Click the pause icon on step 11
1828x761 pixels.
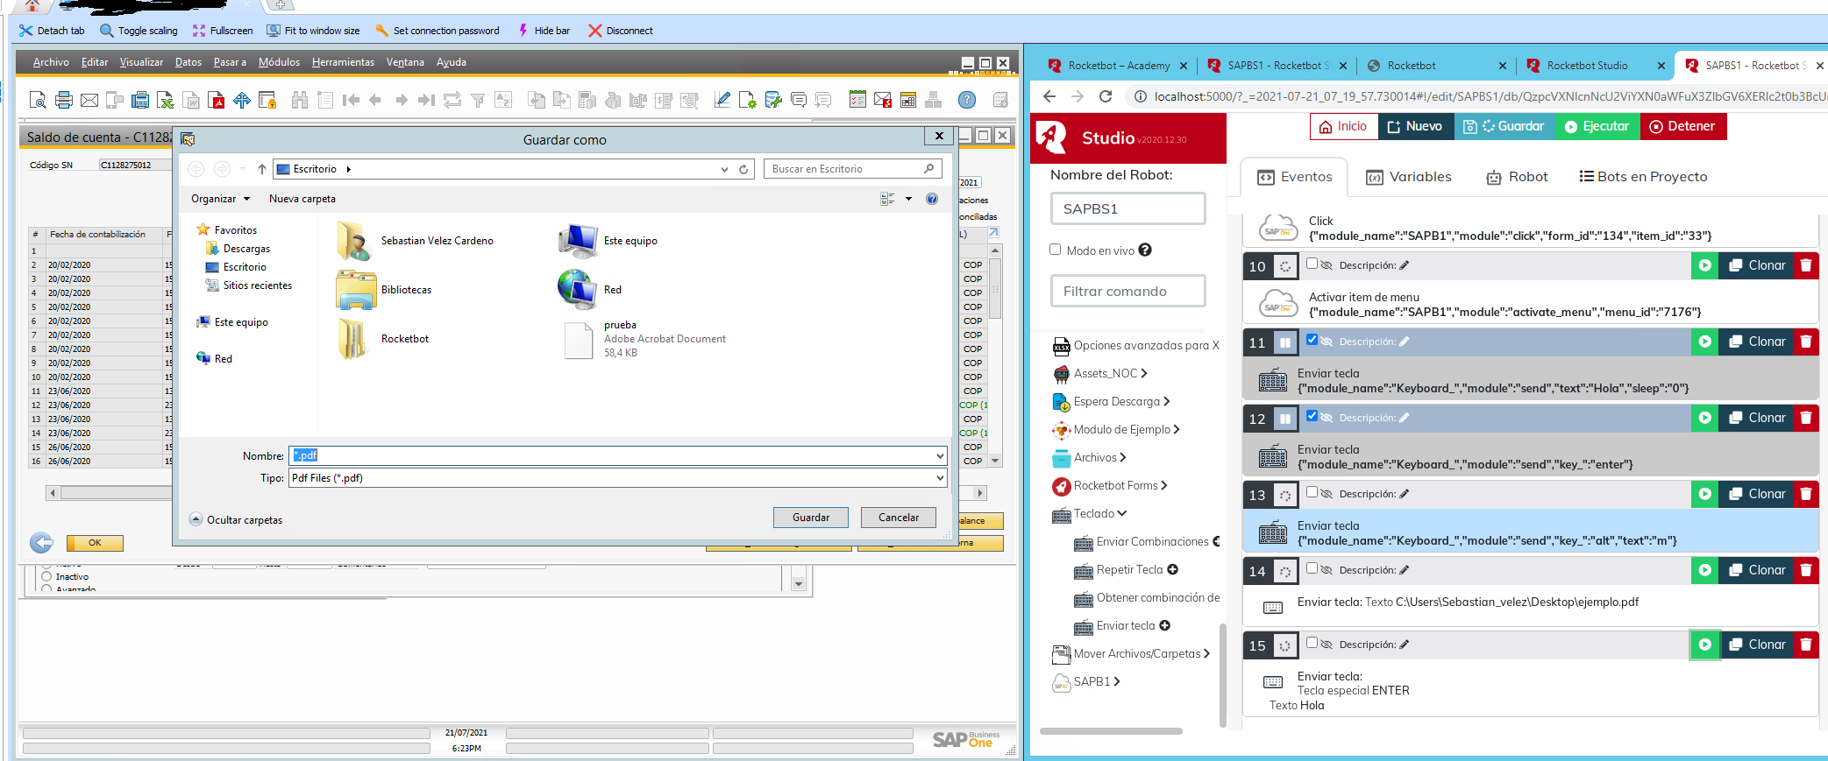(1284, 342)
